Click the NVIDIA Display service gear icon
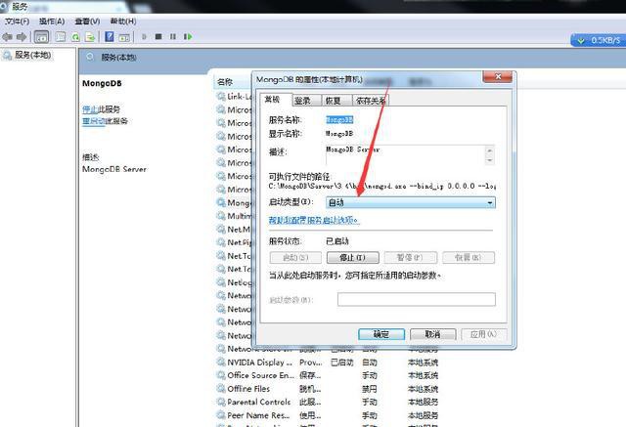Image resolution: width=626 pixels, height=427 pixels. (x=221, y=362)
